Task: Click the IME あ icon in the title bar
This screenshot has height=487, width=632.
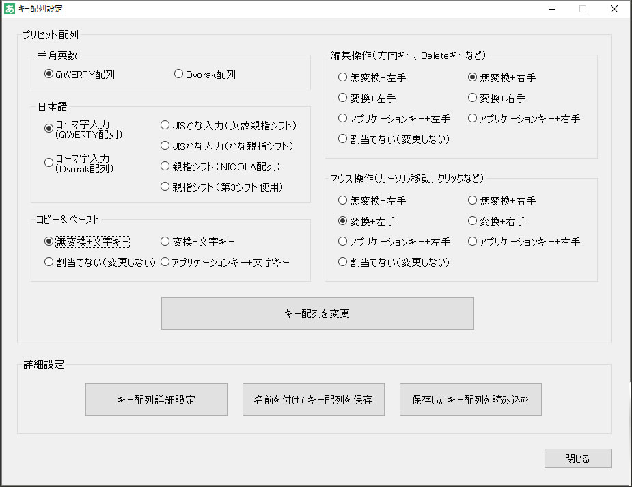Action: 9,8
